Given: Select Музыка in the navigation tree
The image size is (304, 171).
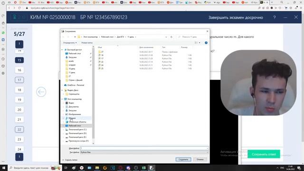Looking at the screenshot, I should 72,118.
